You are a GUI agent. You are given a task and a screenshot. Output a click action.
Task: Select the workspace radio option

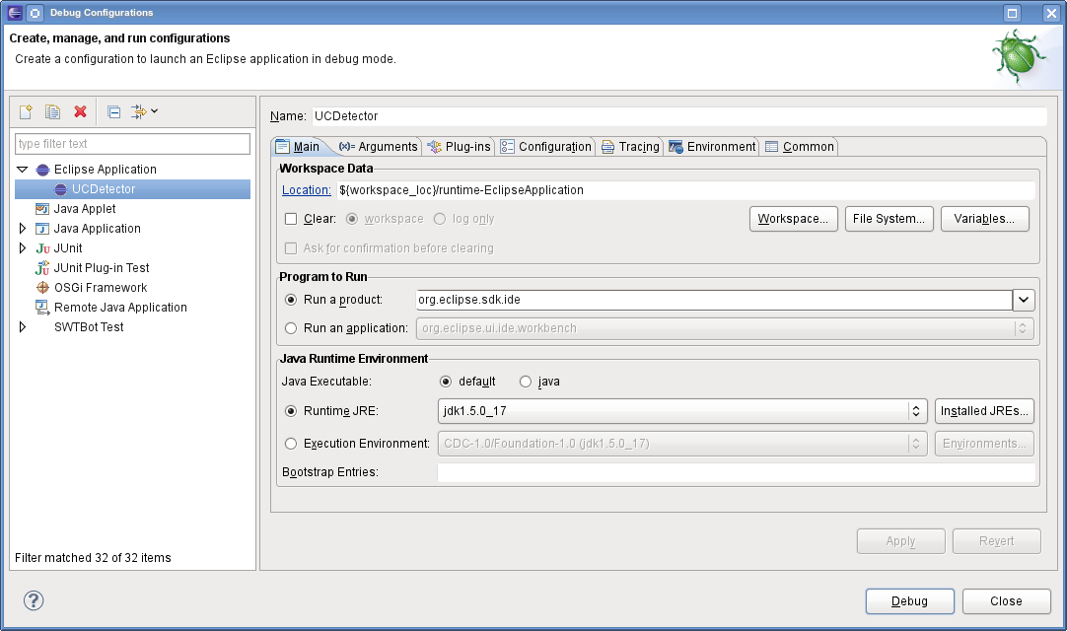(352, 219)
